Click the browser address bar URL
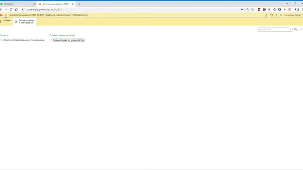Screen dimensions: 303x170 click(44, 9)
